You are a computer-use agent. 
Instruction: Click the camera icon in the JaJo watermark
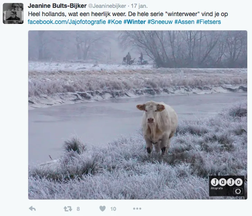point(238,191)
